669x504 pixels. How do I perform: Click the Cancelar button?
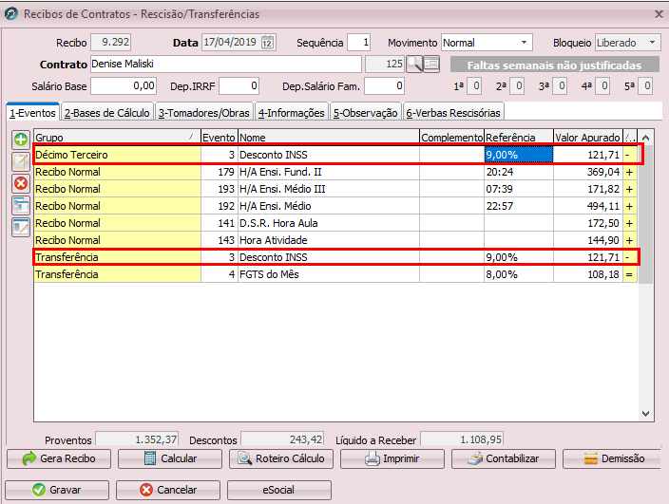click(168, 490)
